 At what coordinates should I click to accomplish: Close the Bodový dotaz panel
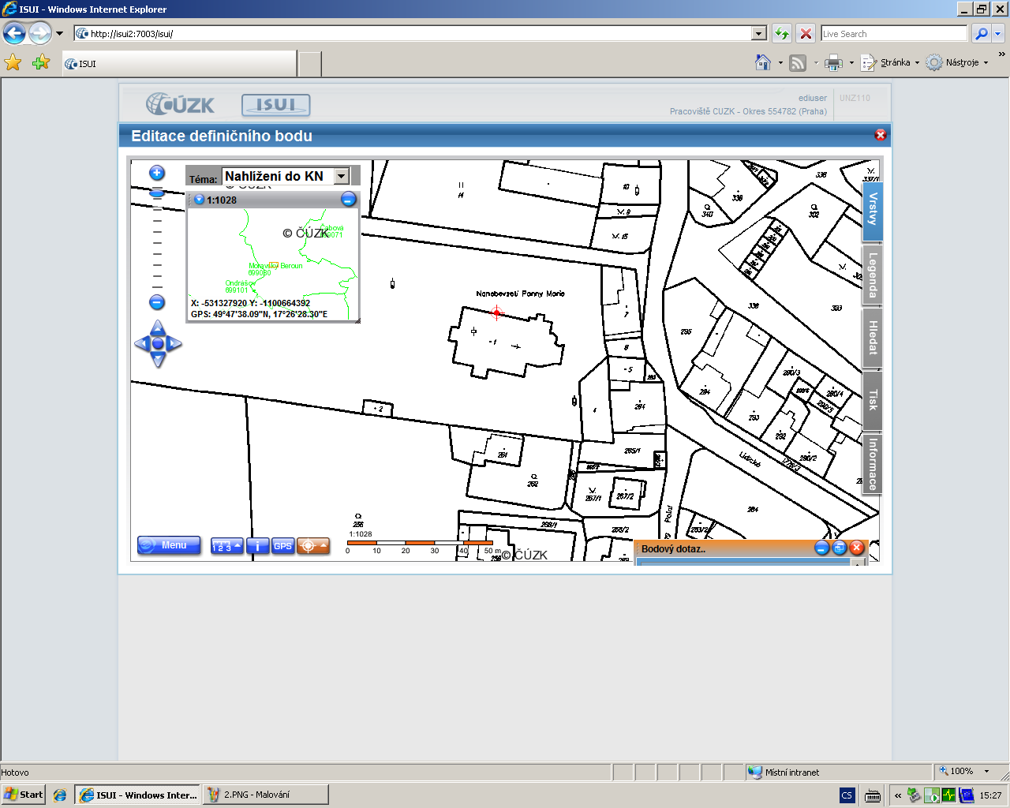(857, 548)
